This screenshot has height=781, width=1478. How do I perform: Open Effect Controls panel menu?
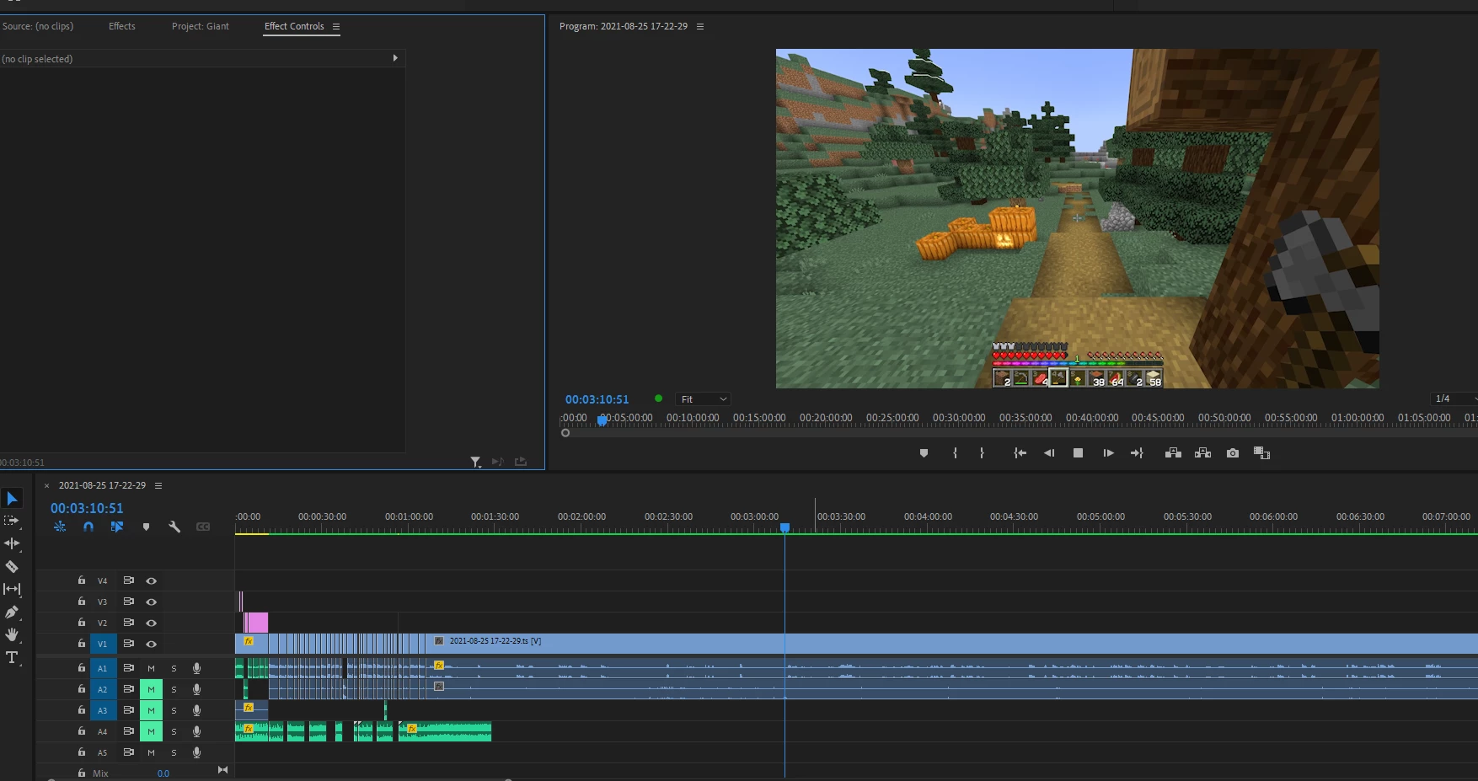click(336, 27)
